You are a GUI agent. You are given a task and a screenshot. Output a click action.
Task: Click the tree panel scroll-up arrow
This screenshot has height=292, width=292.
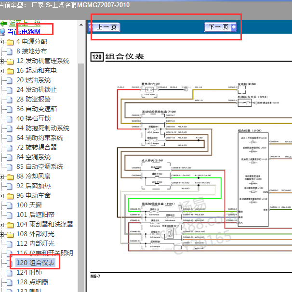[81, 25]
